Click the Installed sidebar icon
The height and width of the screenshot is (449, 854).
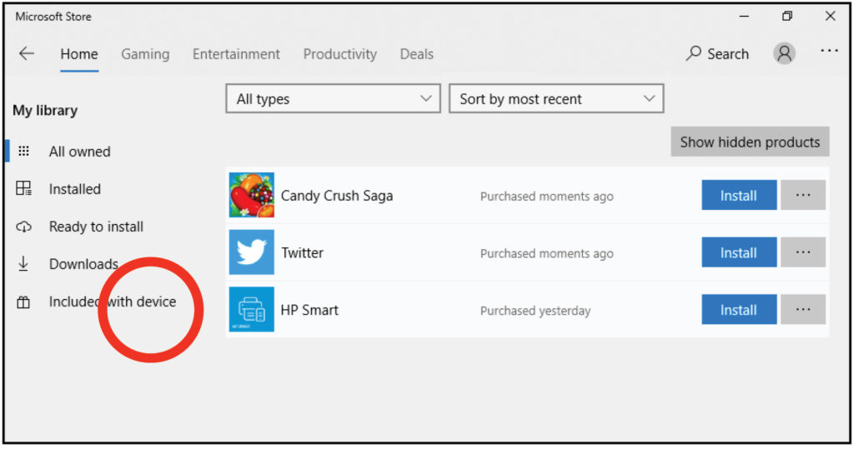tap(23, 188)
